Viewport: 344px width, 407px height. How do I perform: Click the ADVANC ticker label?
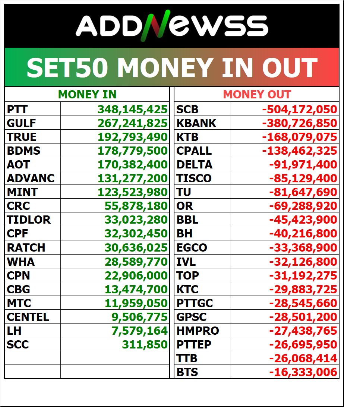31,178
